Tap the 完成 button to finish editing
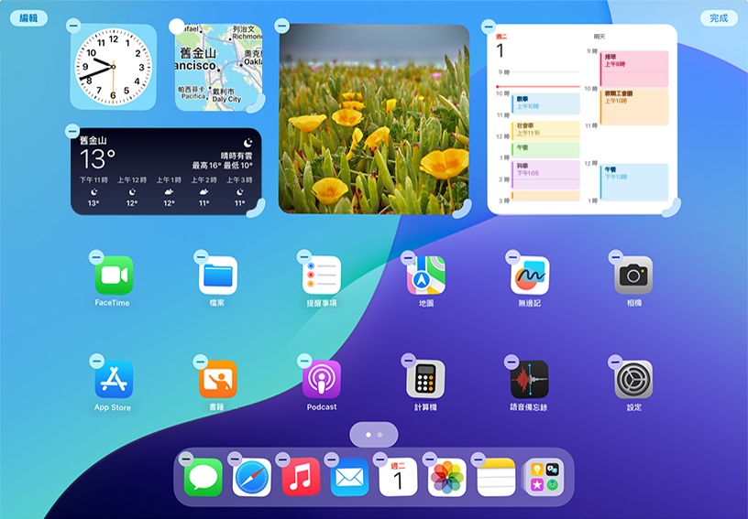The image size is (748, 519). pyautogui.click(x=719, y=18)
